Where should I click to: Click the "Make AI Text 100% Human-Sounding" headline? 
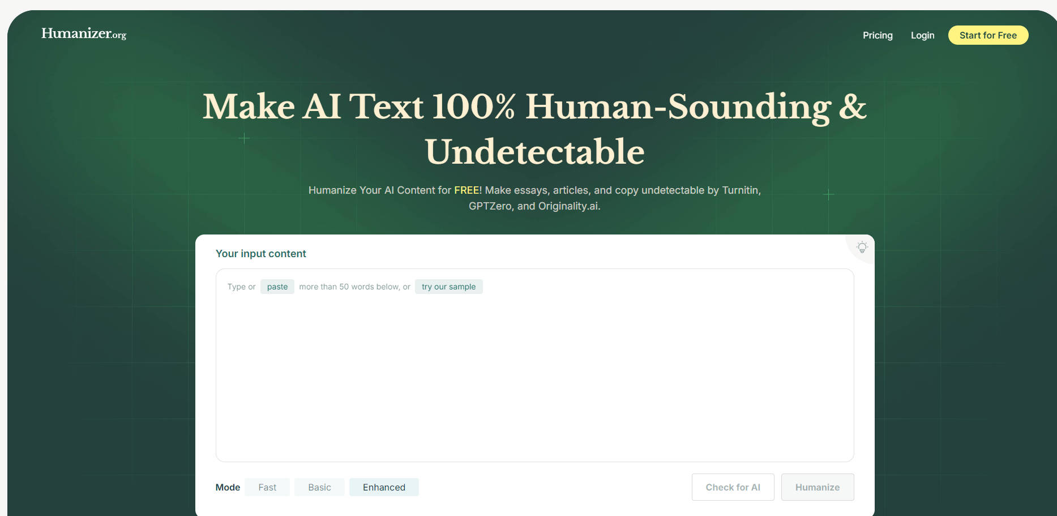point(534,129)
